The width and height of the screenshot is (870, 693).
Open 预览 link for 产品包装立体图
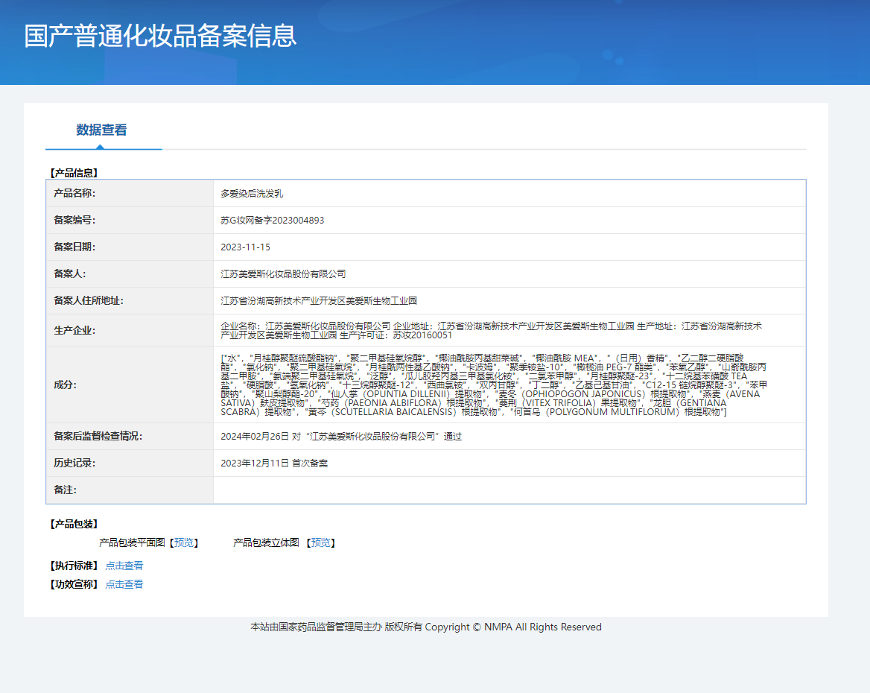click(x=323, y=543)
